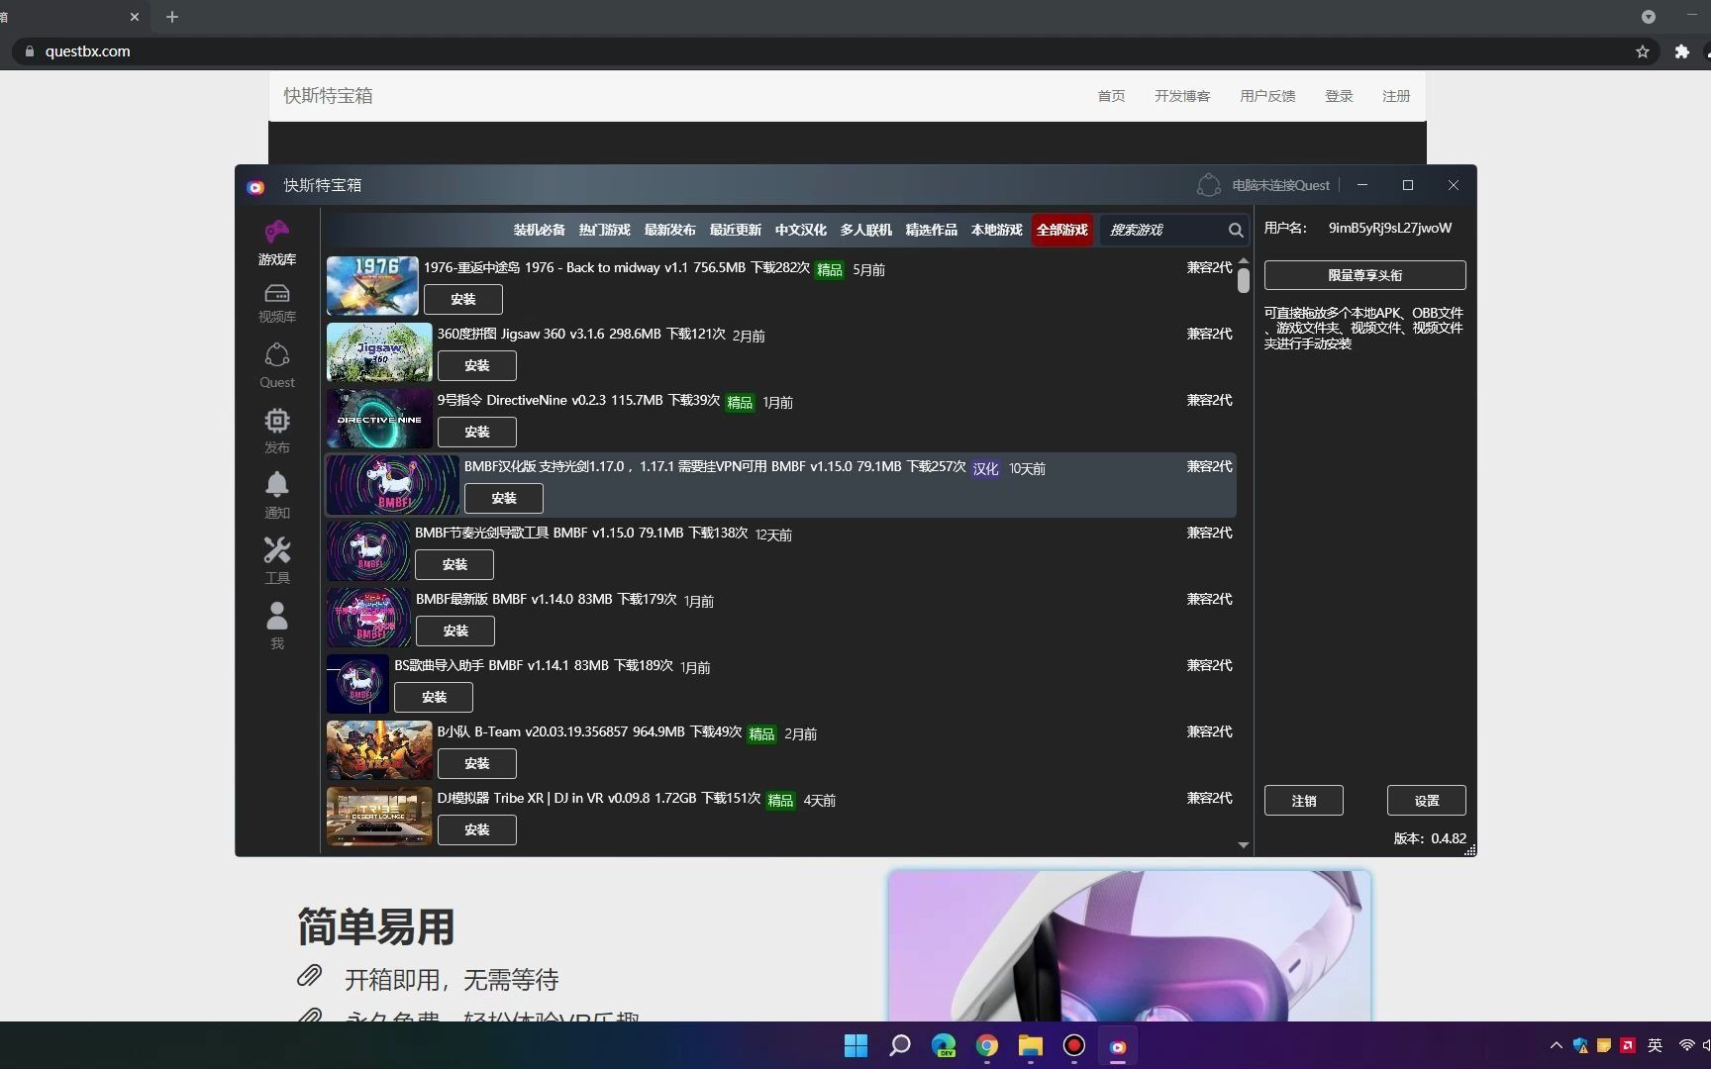Install BMBF最新版 v1.14.0
Image resolution: width=1711 pixels, height=1069 pixels.
[x=455, y=631]
